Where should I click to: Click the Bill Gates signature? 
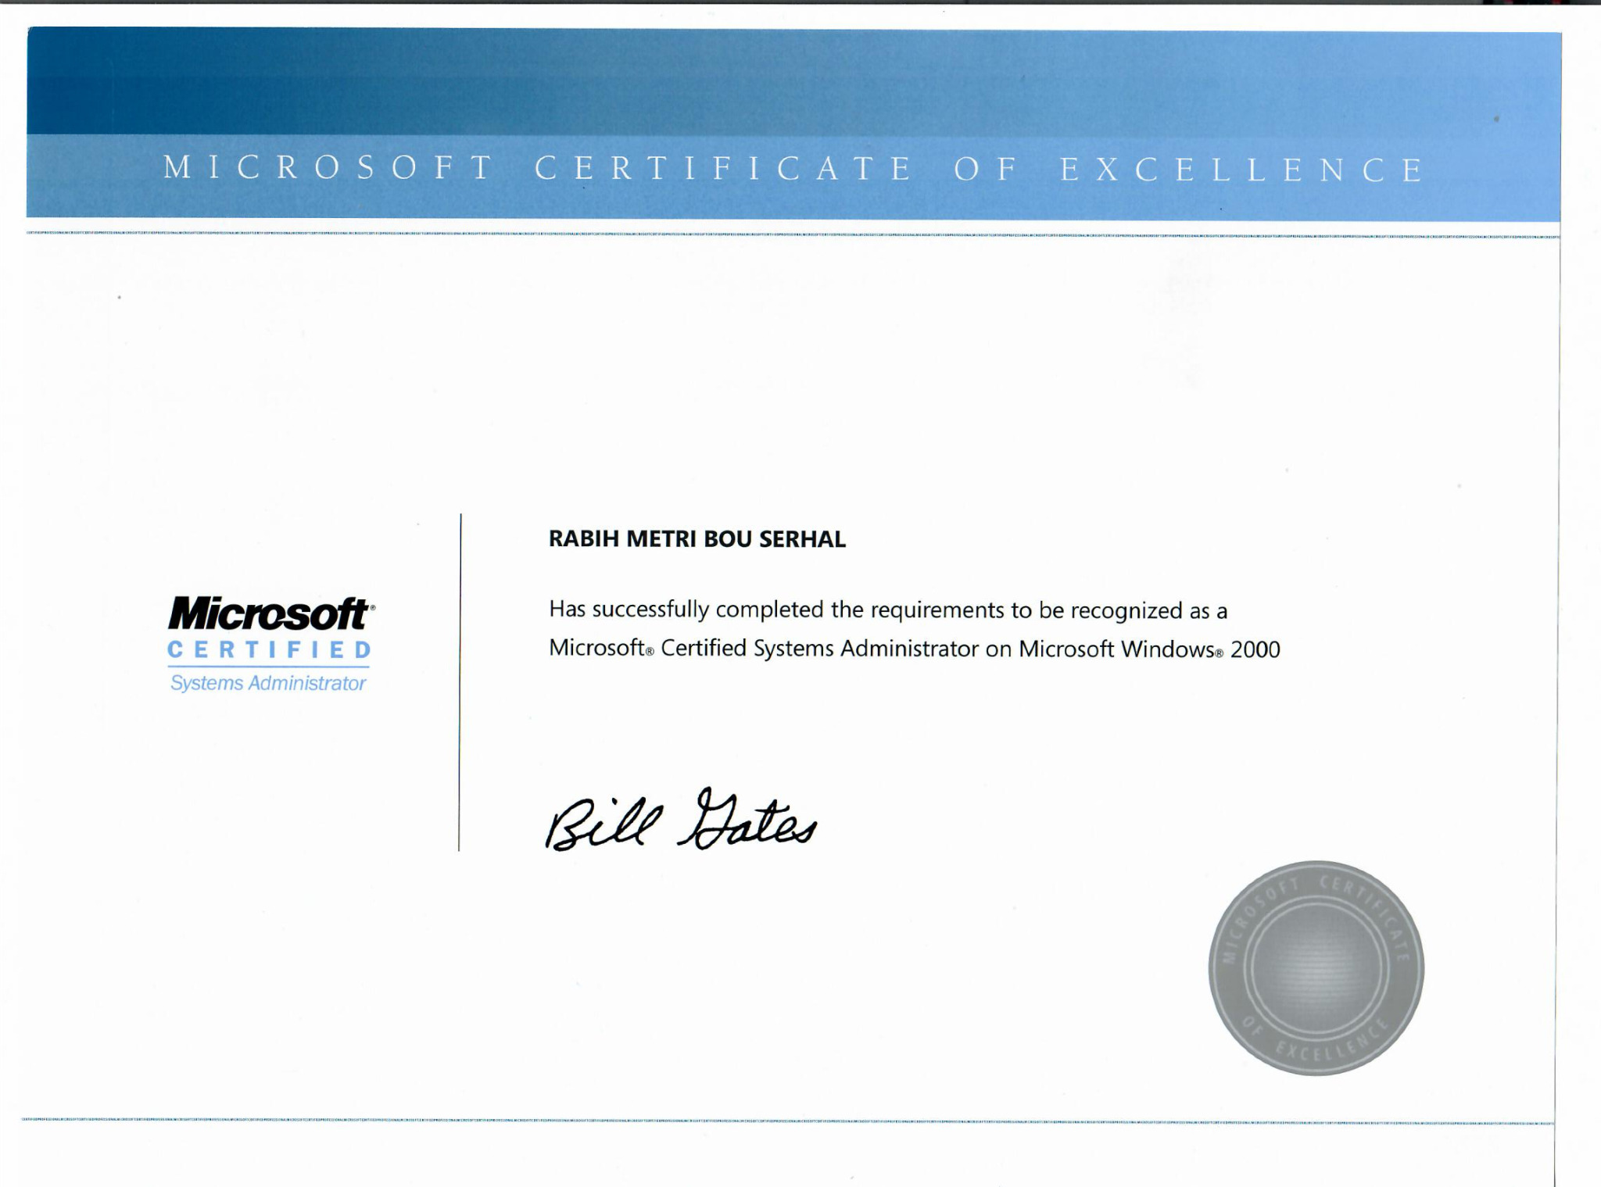(x=680, y=820)
